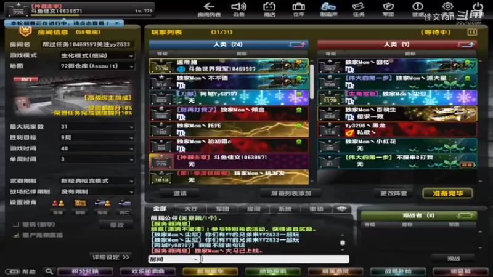493x277 pixels.
Task: Open 详细设定 >> detailed settings
Action: pos(111,257)
